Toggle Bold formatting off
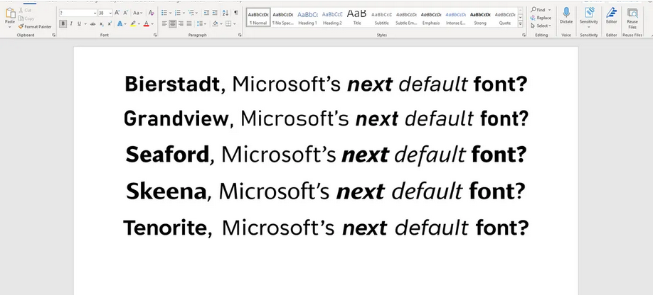The image size is (653, 295). 63,23
